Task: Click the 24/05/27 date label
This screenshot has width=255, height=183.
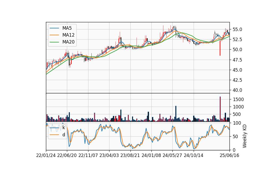Action: [x=172, y=155]
